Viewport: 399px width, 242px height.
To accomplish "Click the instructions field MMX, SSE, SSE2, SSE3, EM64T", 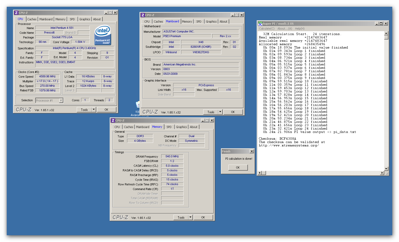I will [75, 64].
